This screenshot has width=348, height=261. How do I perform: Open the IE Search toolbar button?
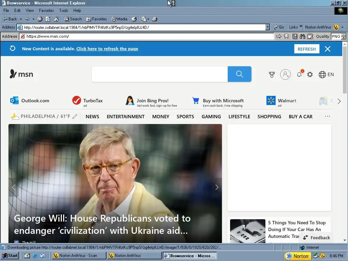pos(73,19)
